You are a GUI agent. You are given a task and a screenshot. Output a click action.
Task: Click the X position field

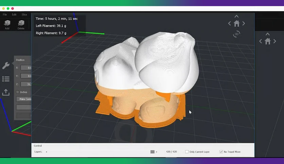click(26, 68)
